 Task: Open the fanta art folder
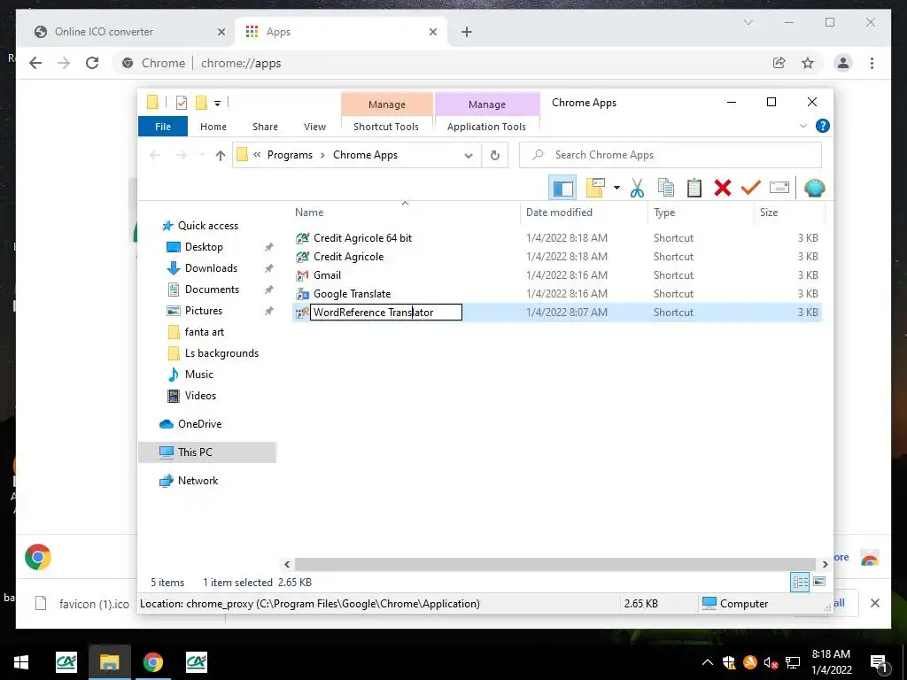pos(205,332)
